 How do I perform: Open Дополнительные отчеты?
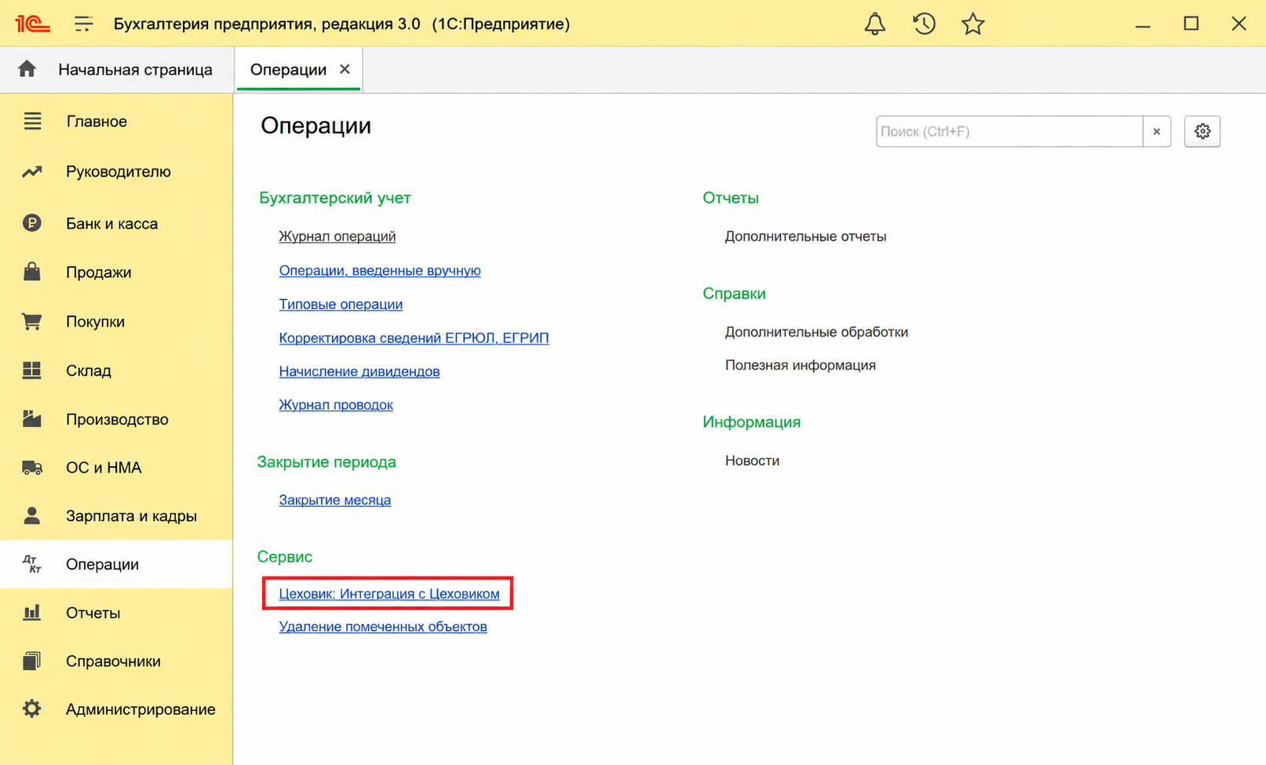(805, 236)
